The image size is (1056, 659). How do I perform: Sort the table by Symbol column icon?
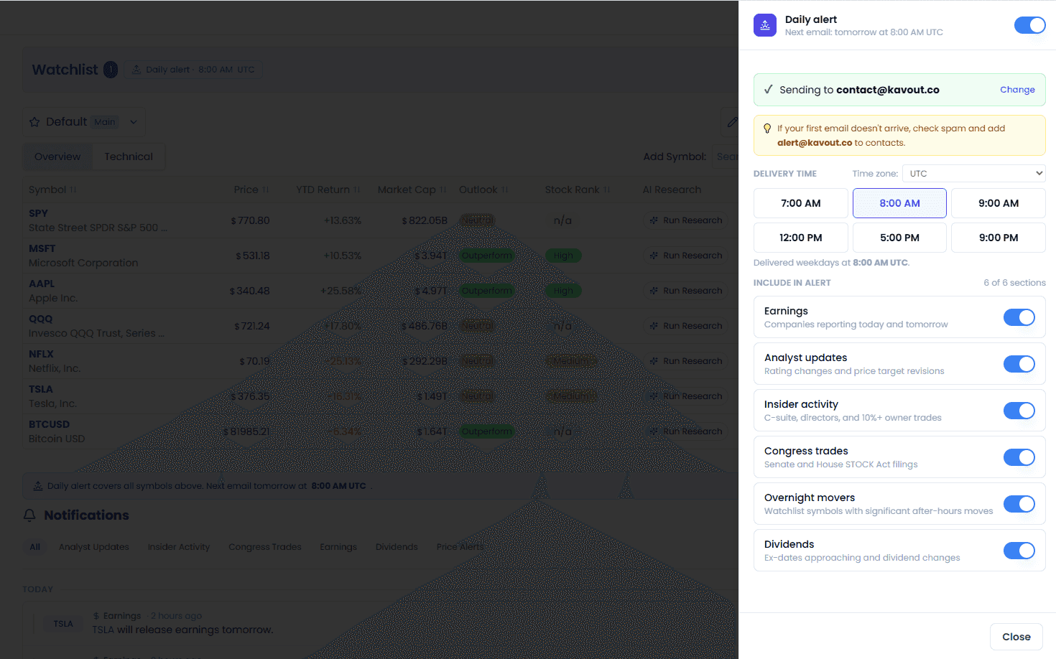click(73, 190)
